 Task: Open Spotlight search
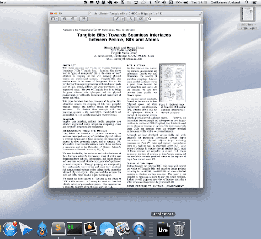[x=247, y=3]
